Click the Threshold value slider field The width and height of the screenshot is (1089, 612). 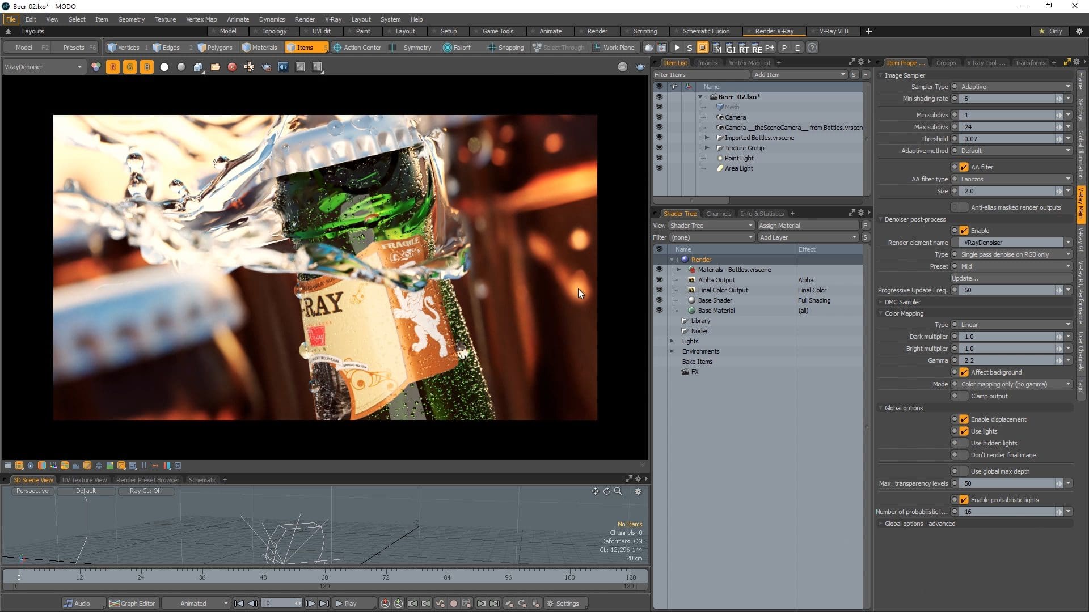1007,139
